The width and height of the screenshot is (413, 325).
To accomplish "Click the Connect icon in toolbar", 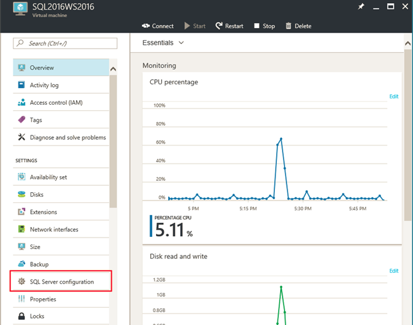I will click(x=146, y=26).
